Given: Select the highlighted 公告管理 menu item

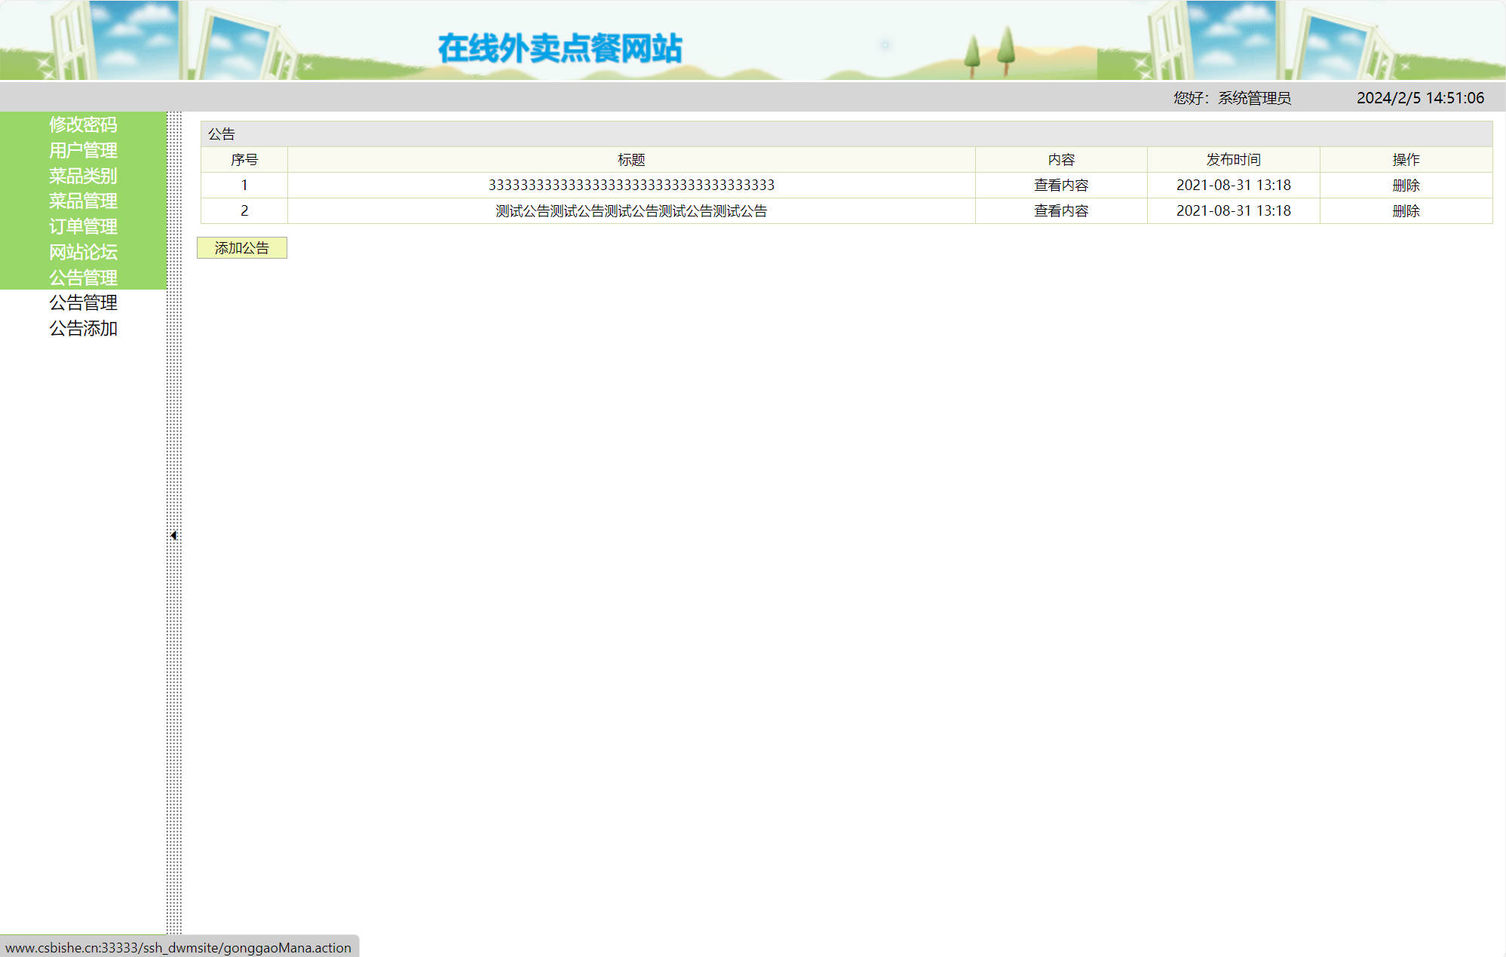Looking at the screenshot, I should 83,278.
